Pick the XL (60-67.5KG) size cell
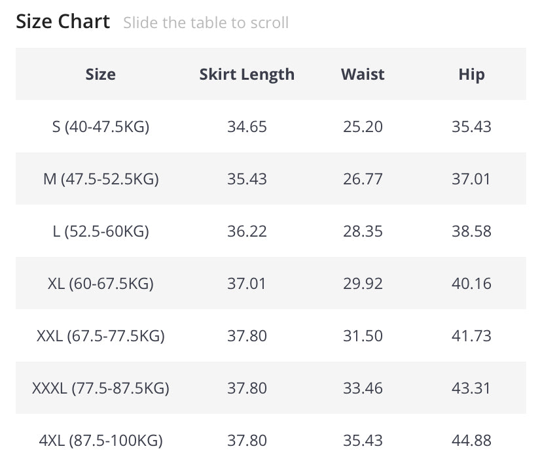This screenshot has height=474, width=542. (x=101, y=283)
